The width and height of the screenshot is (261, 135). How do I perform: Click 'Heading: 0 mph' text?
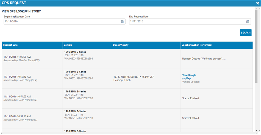point(122,80)
